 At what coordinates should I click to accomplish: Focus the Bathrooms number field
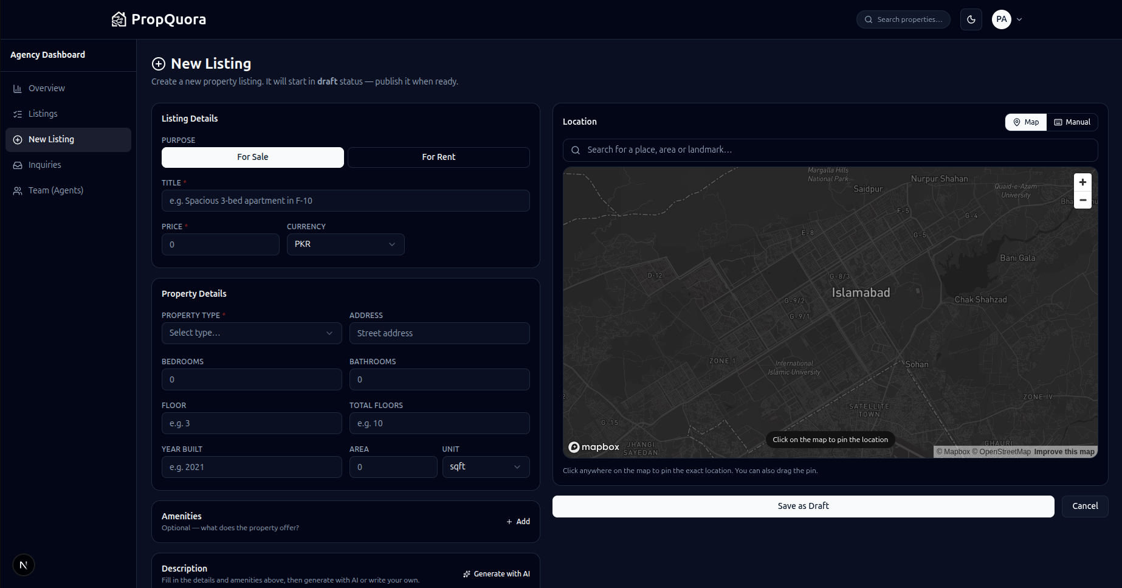point(439,379)
